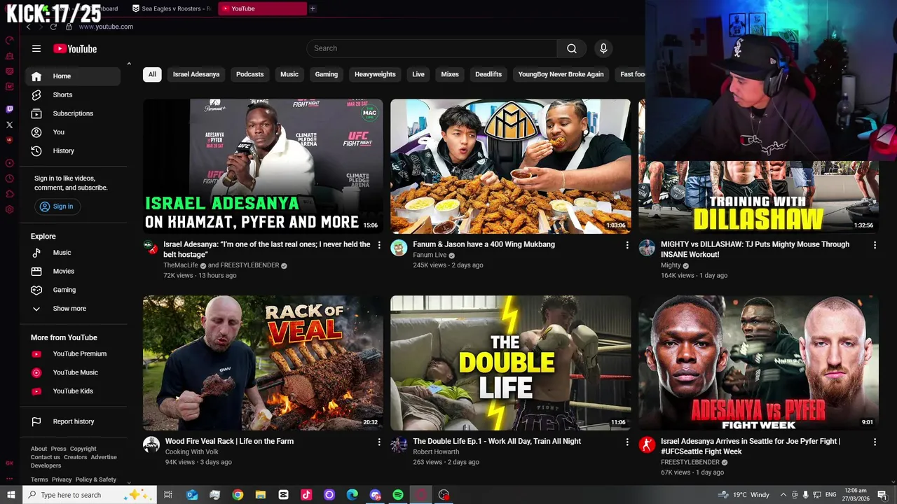The width and height of the screenshot is (897, 504).
Task: Open options for The Double Life Ep.1 video
Action: (x=627, y=442)
